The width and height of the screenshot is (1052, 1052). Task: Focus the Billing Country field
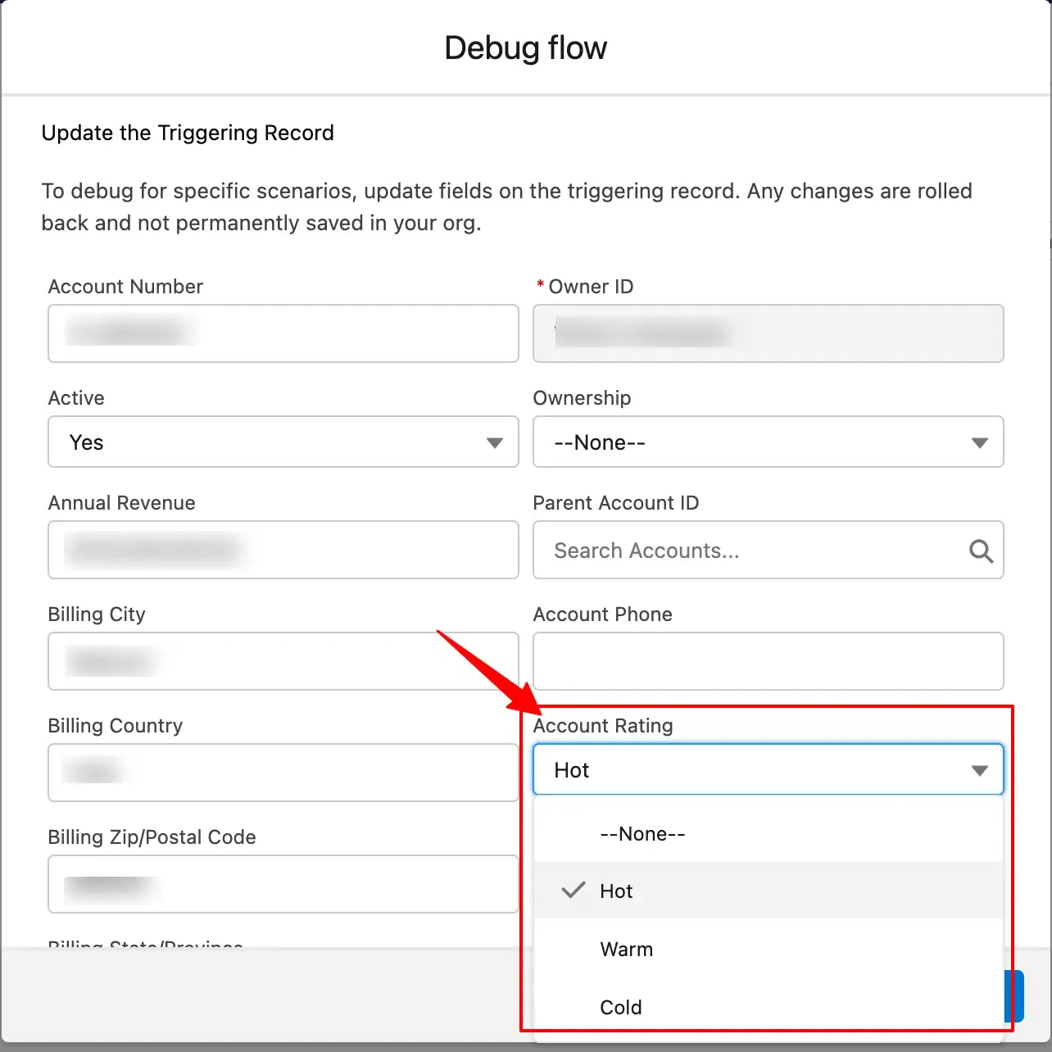(283, 773)
